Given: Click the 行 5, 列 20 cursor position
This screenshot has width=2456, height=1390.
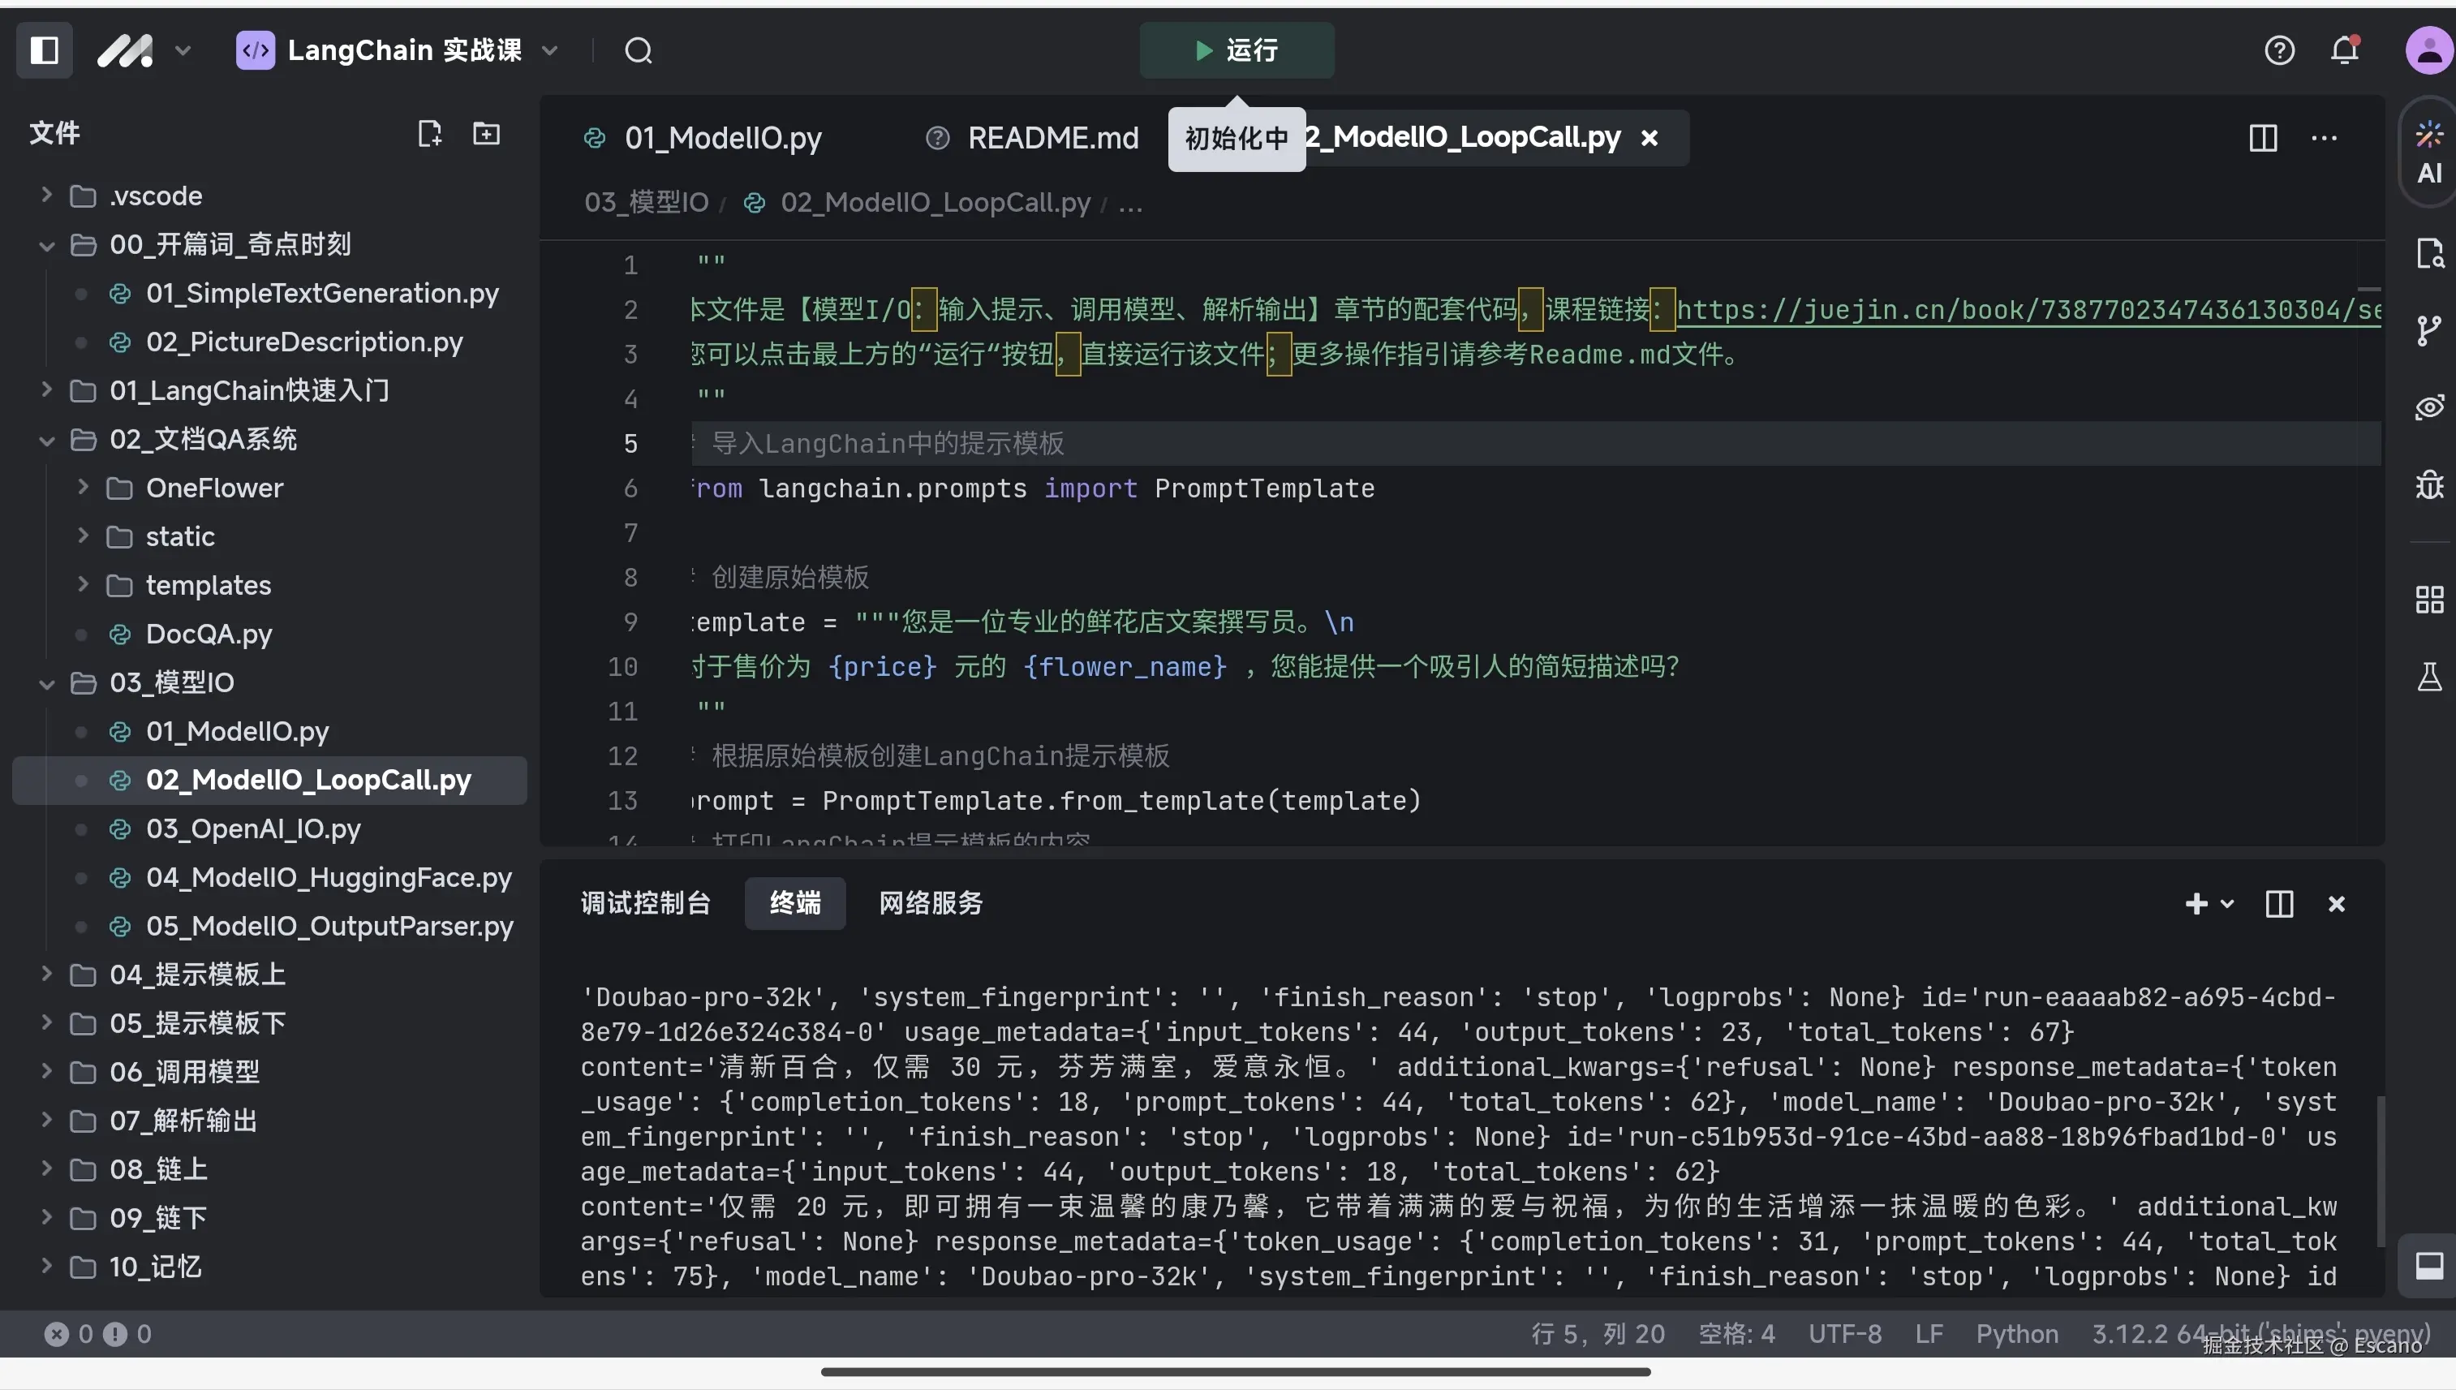Looking at the screenshot, I should (1598, 1334).
